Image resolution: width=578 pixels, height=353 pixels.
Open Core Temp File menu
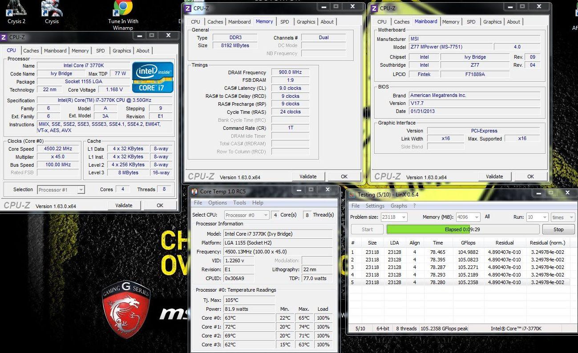(198, 203)
